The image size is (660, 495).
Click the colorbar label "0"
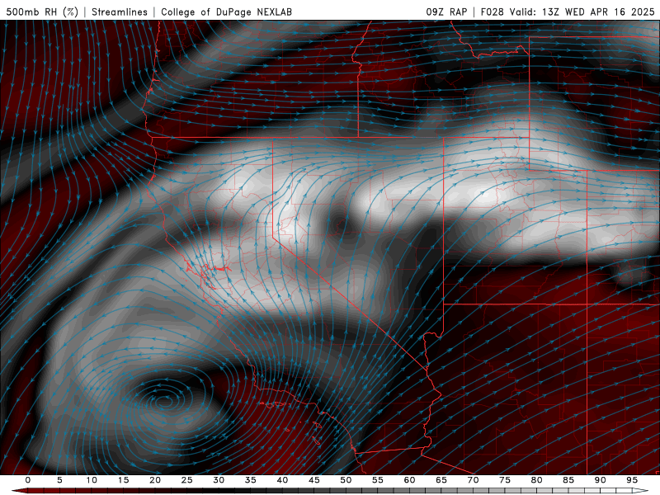(x=28, y=480)
